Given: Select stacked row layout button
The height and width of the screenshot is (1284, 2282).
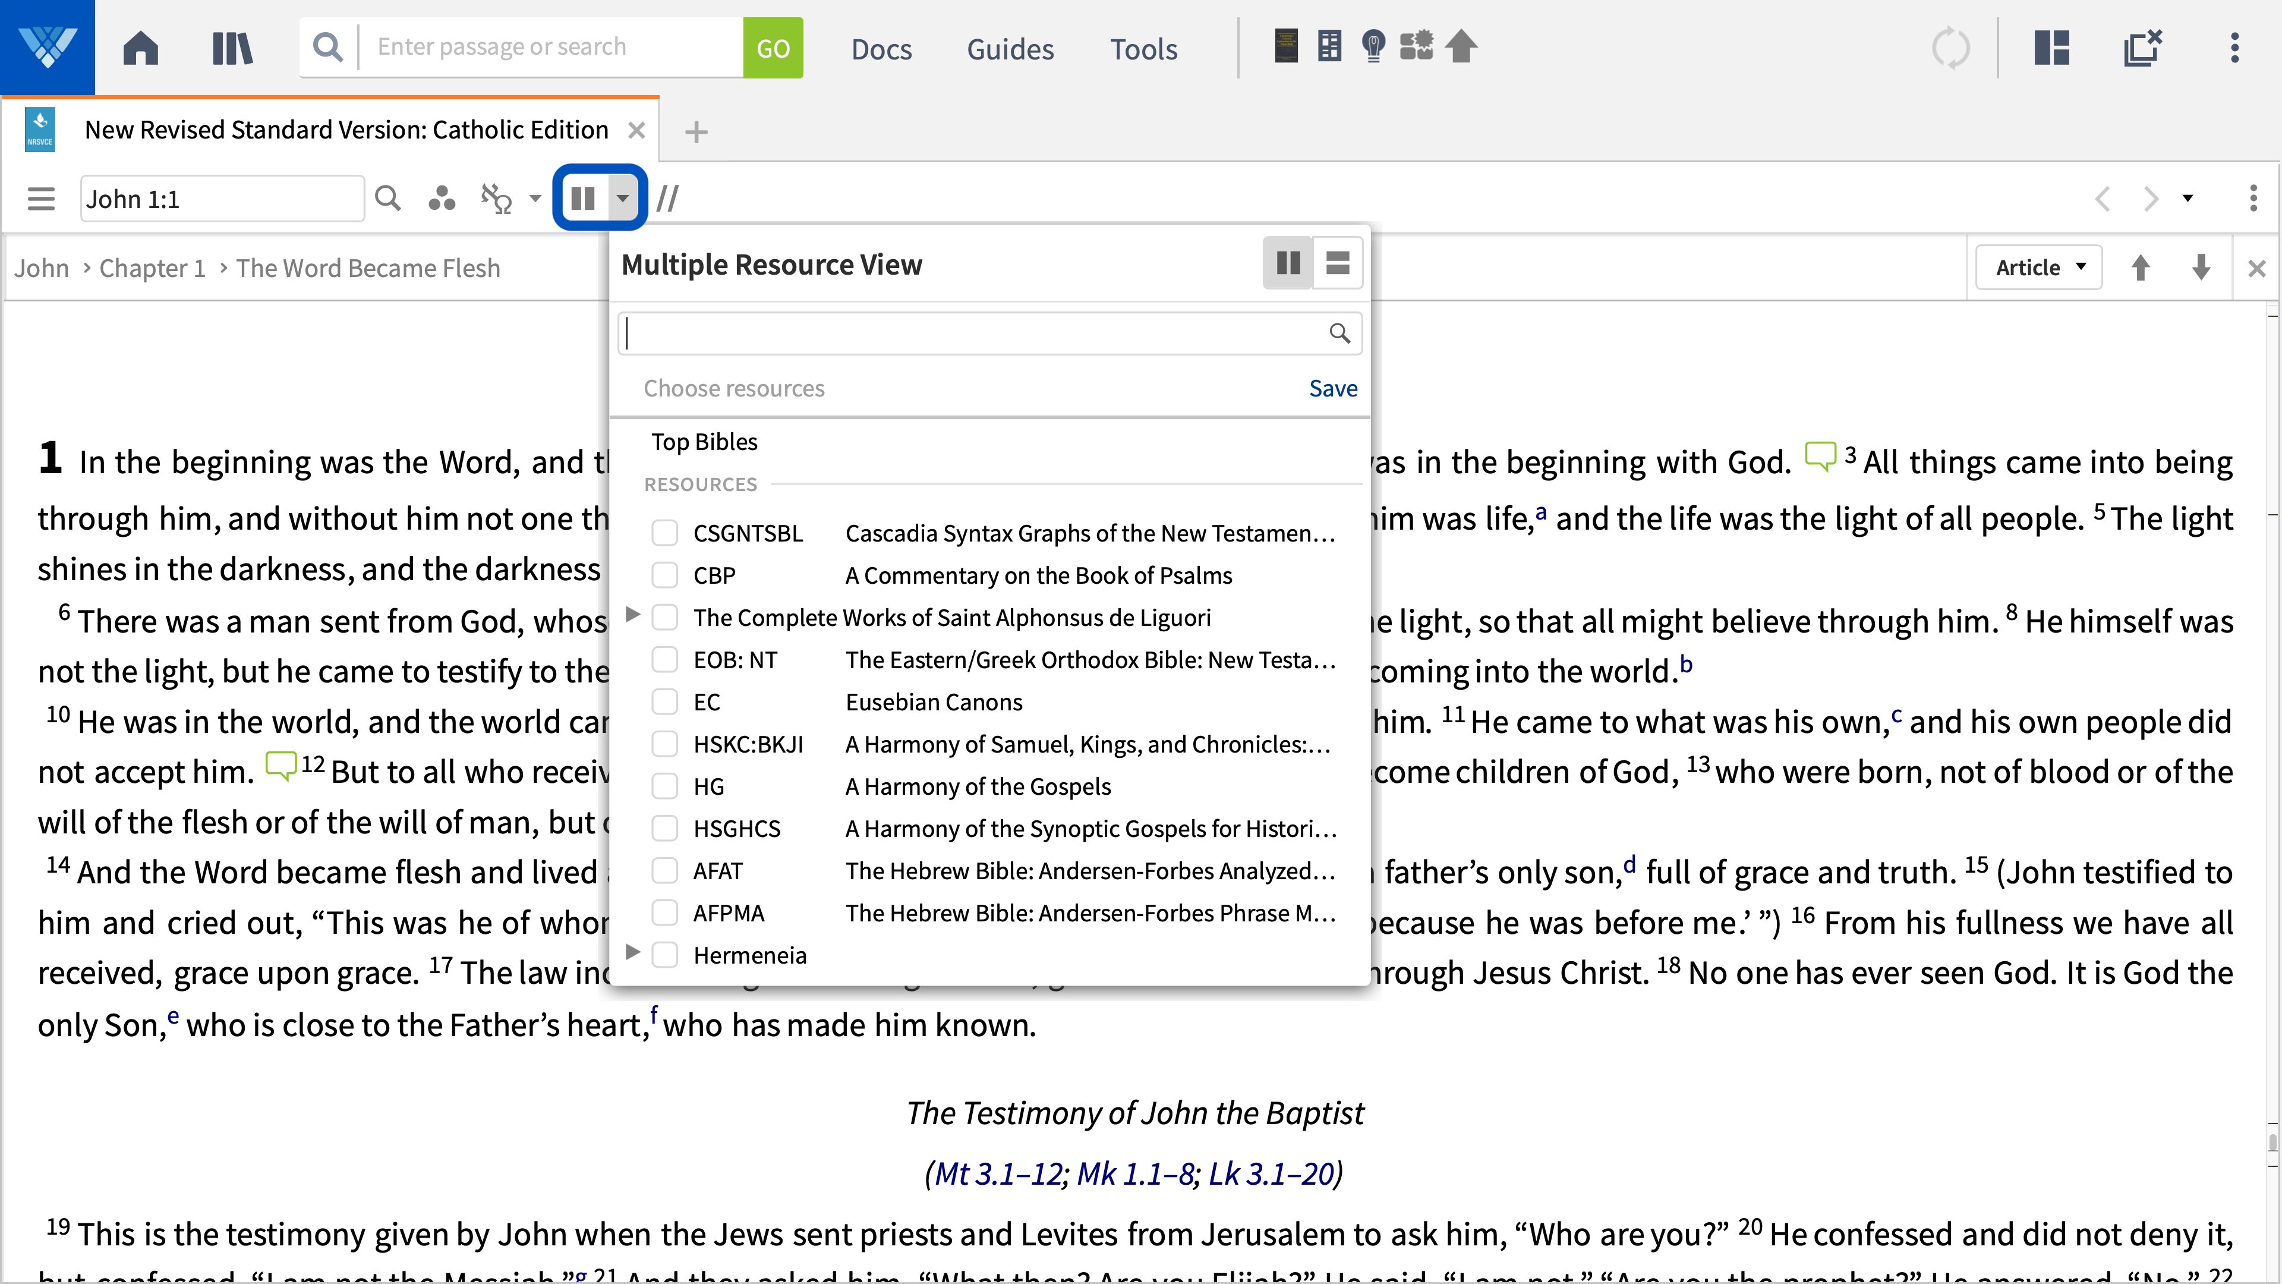Looking at the screenshot, I should pyautogui.click(x=1338, y=263).
